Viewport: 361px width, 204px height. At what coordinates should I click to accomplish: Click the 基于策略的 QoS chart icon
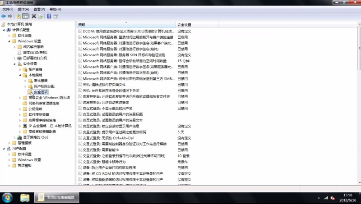click(x=19, y=137)
